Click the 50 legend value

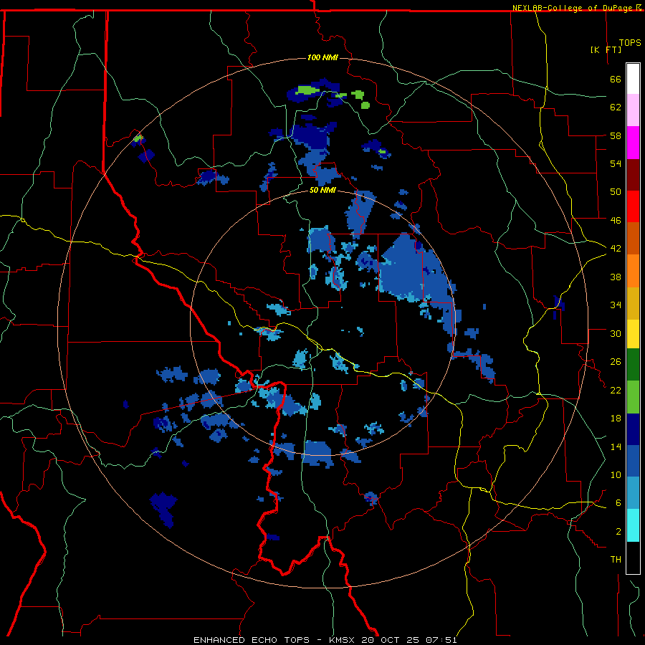[x=616, y=192]
